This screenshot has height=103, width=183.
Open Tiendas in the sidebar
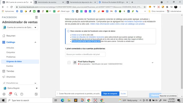point(10,71)
